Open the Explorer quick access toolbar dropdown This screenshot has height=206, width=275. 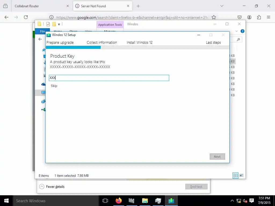[x=59, y=24]
